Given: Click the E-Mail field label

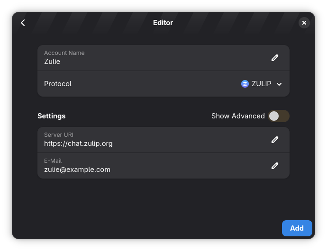Looking at the screenshot, I should pyautogui.click(x=53, y=161).
